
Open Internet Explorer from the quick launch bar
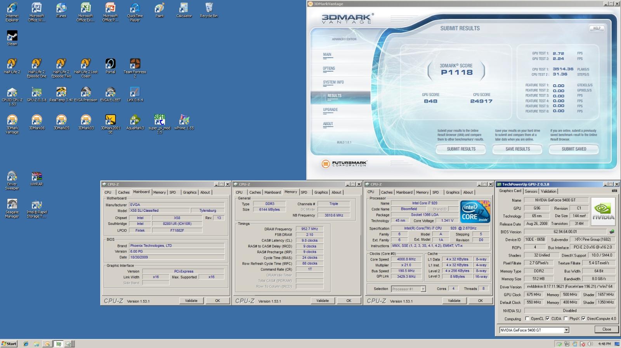pos(26,344)
